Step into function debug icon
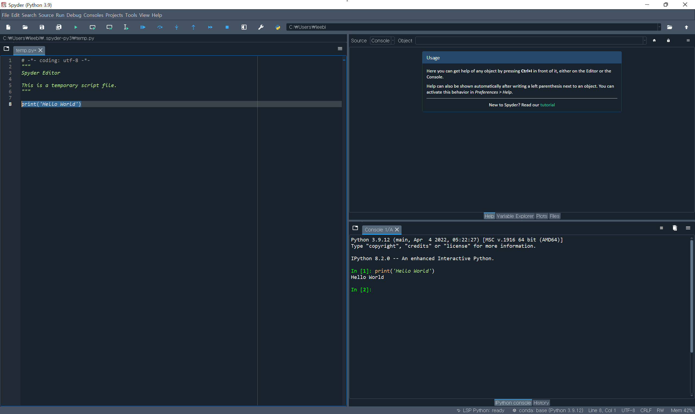The image size is (695, 414). tap(177, 27)
